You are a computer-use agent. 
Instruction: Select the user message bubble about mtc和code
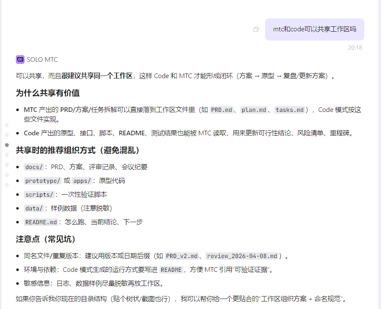pyautogui.click(x=314, y=30)
